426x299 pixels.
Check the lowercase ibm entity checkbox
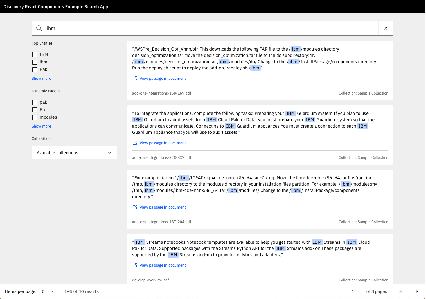[35, 62]
